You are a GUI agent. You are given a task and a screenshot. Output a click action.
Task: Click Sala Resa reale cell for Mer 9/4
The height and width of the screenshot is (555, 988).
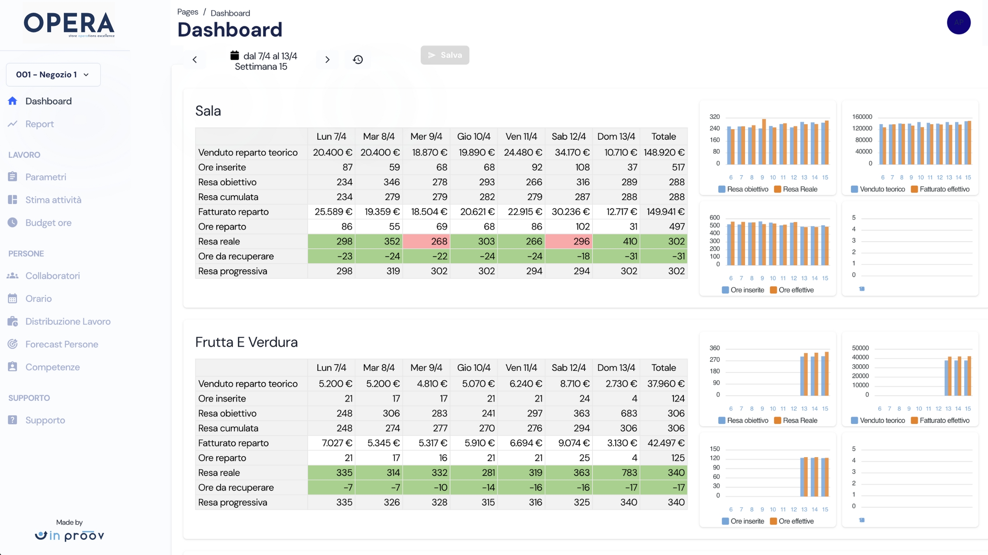coord(426,241)
